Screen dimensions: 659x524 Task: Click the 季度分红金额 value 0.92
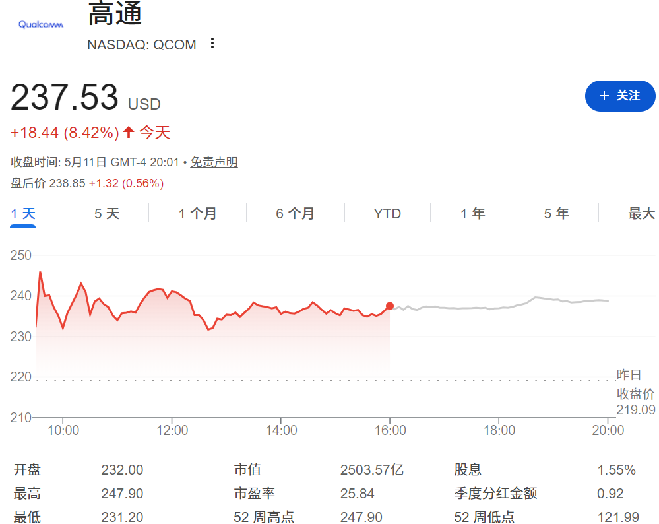[610, 493]
